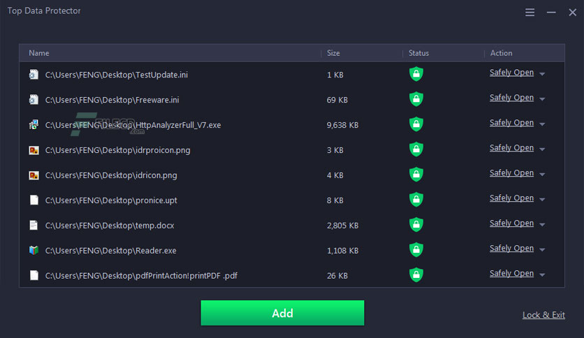Select the C:\Users\FENG\Desktop\temp.docx path
Viewport: 584px width, 338px height.
point(110,226)
